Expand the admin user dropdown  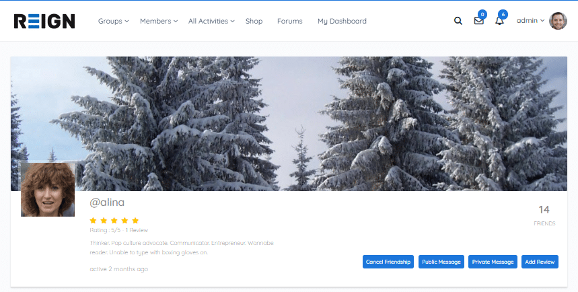tap(530, 21)
